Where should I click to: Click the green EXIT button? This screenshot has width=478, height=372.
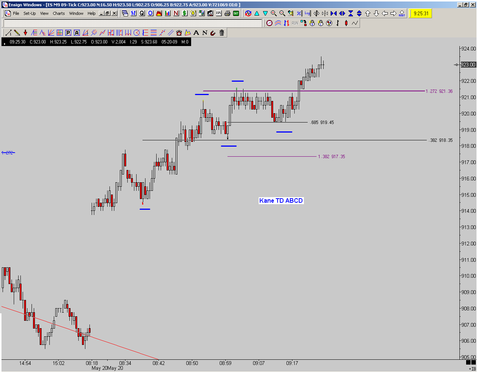click(x=236, y=13)
